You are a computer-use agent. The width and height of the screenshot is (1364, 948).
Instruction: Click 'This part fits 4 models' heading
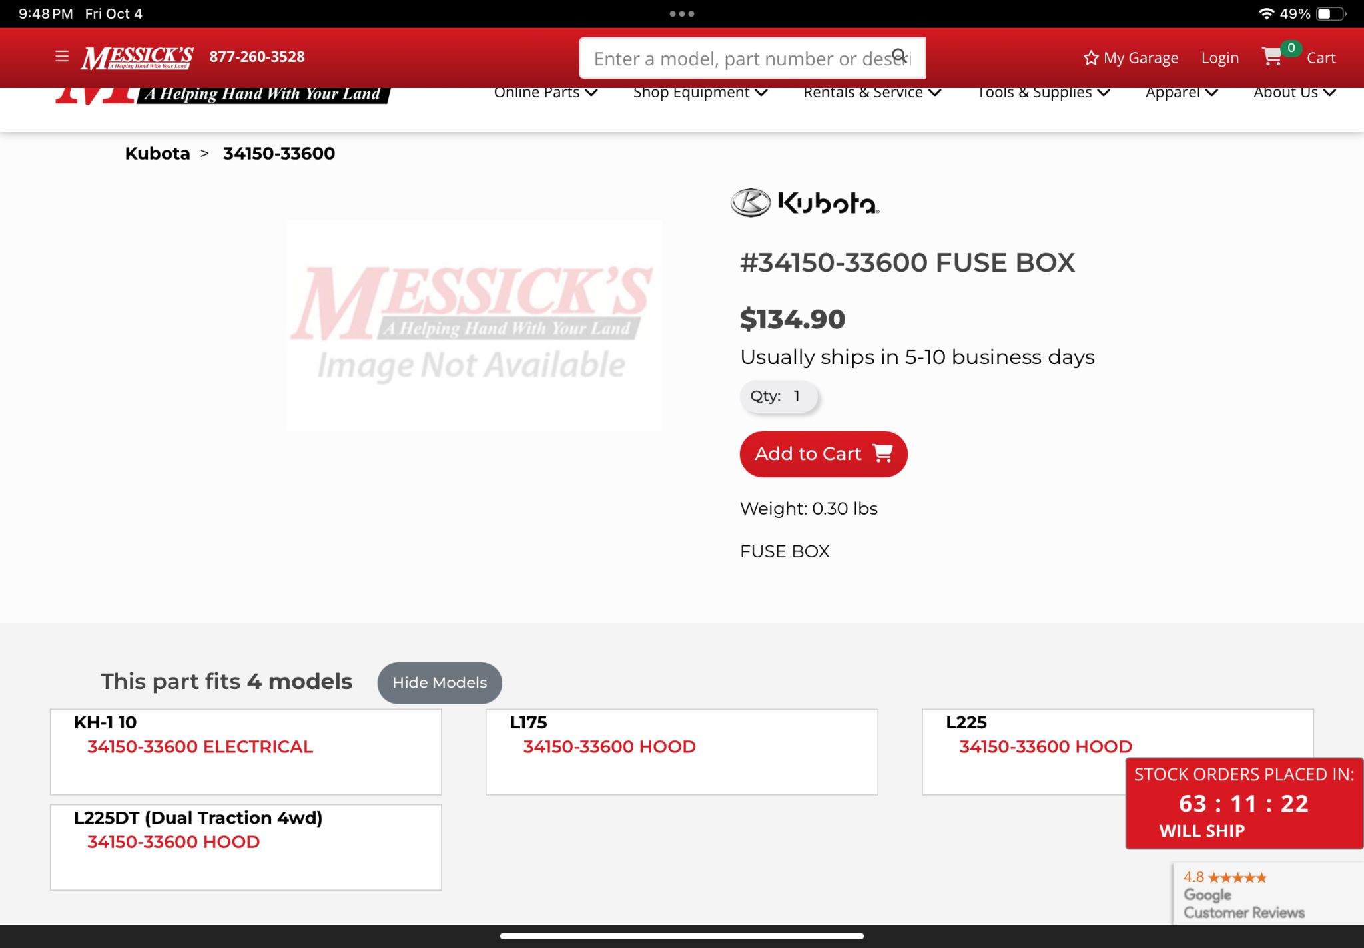[x=226, y=682]
